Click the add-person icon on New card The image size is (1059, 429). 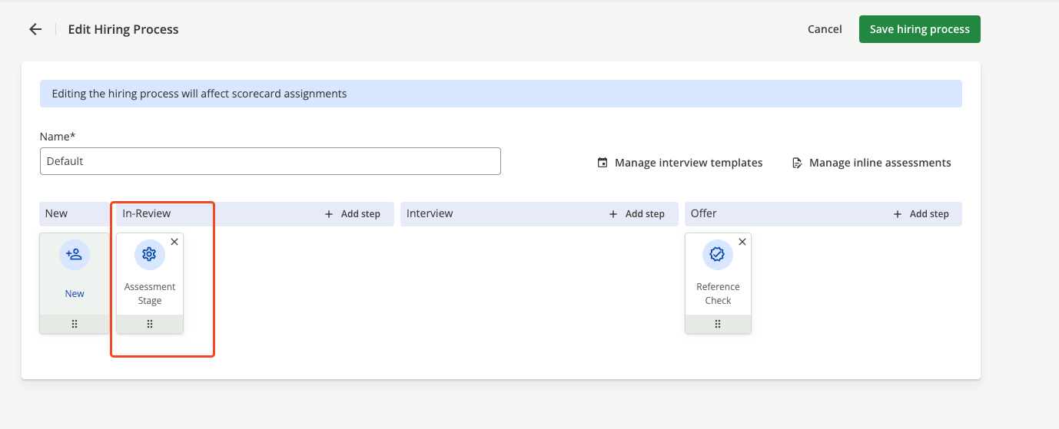[75, 255]
